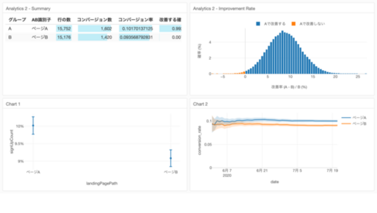Click the tallest histogram bar near 8
This screenshot has width=377, height=213.
[283, 52]
